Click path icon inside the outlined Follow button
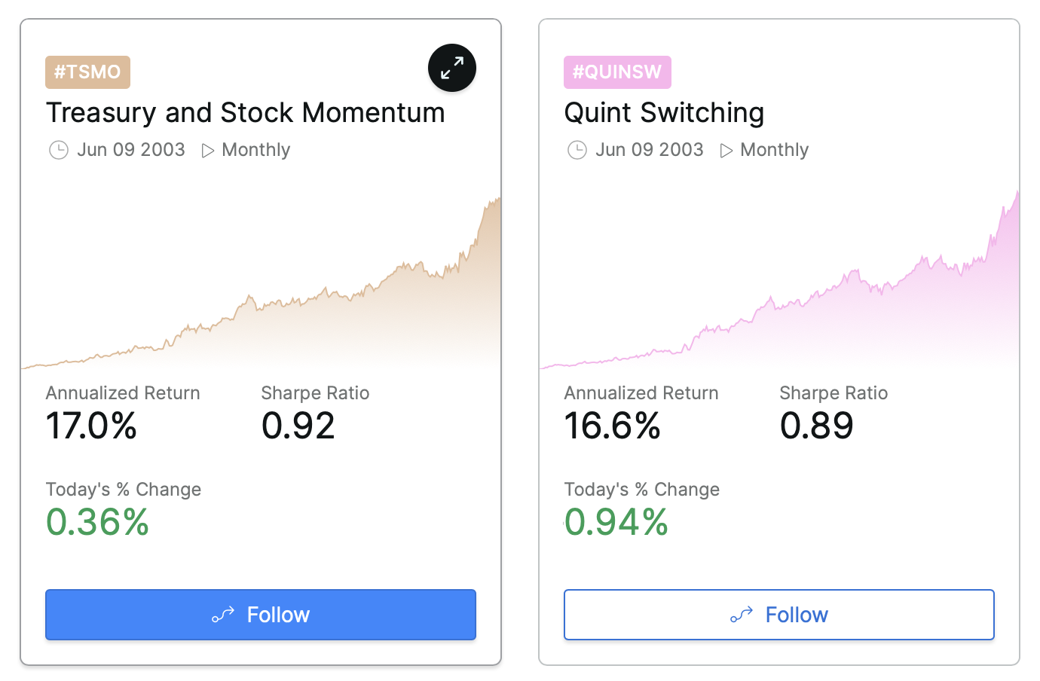Screen dimensions: 1040x681 click(742, 615)
